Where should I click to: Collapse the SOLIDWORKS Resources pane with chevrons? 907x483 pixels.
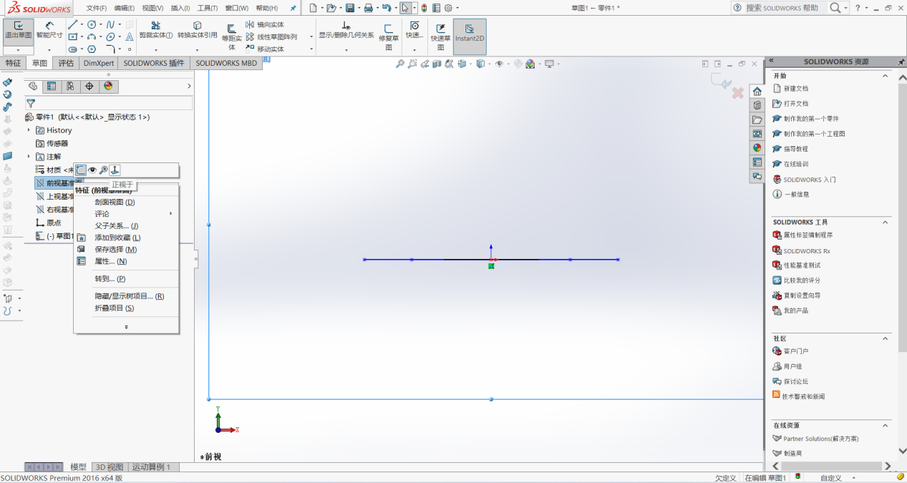[770, 62]
